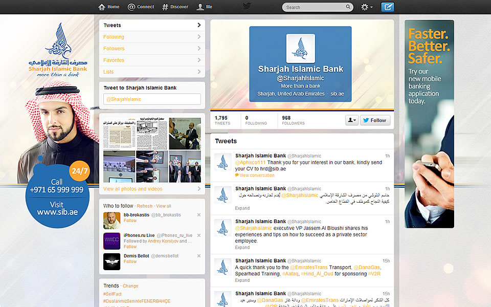This screenshot has height=307, width=491.
Task: Open the user actions dropdown beside Follow
Action: (x=352, y=120)
